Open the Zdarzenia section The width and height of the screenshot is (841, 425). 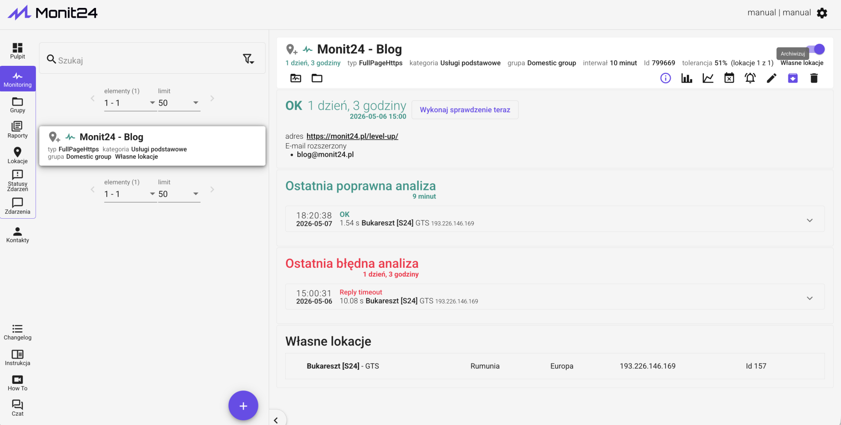coord(18,206)
